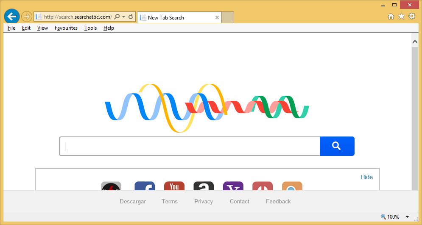Maximize the browser window
The image size is (422, 225).
394,5
